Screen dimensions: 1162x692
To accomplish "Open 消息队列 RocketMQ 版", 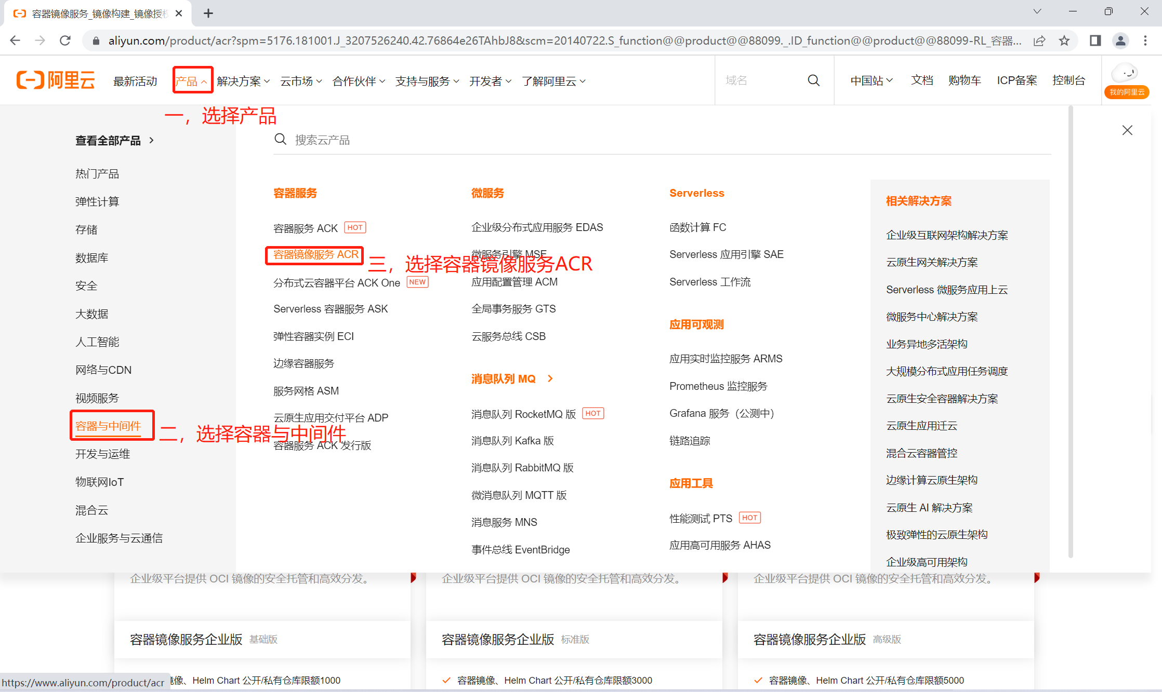I will pyautogui.click(x=524, y=414).
